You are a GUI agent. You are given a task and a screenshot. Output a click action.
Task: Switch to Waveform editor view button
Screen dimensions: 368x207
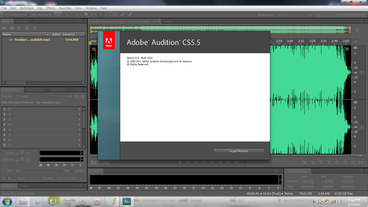pyautogui.click(x=16, y=15)
